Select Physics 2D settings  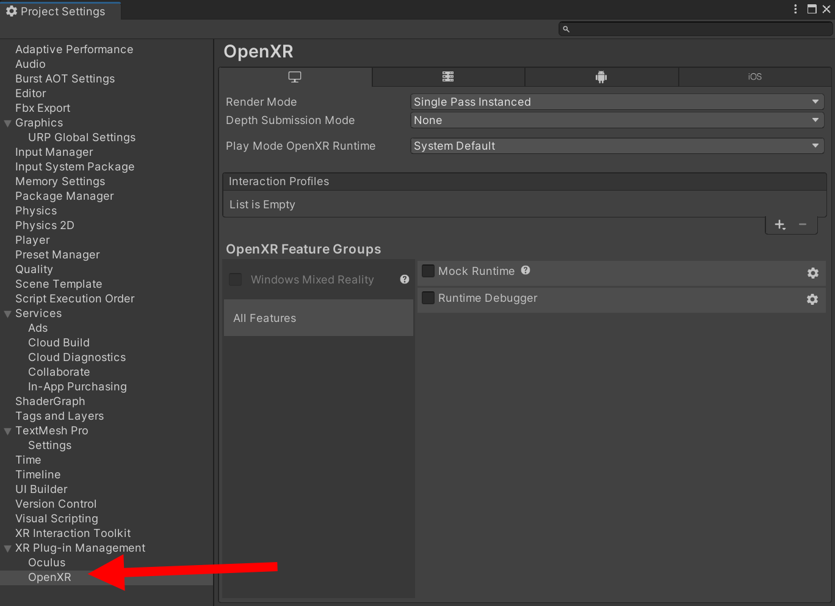[x=45, y=225]
